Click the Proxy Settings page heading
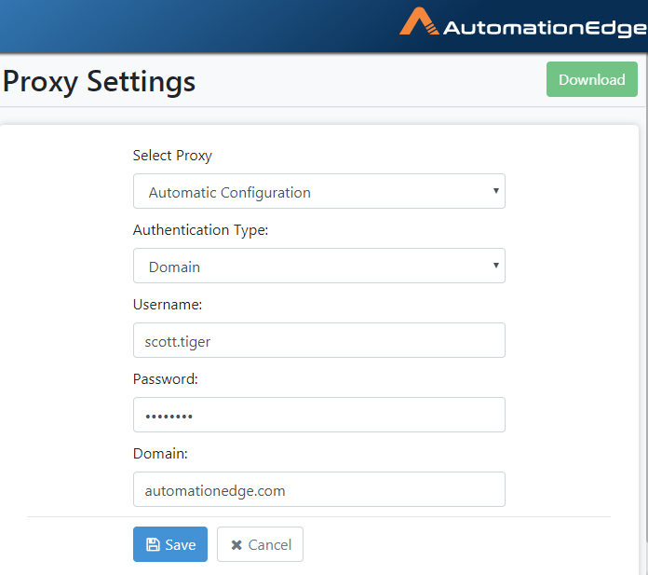This screenshot has height=575, width=648. click(x=99, y=82)
